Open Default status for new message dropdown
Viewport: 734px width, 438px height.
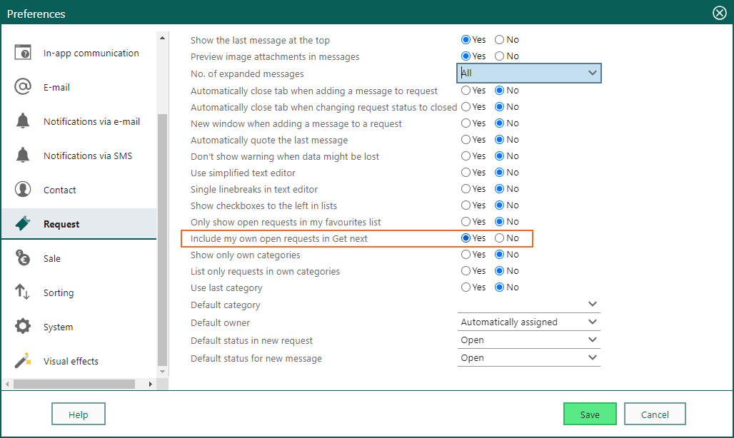click(529, 357)
